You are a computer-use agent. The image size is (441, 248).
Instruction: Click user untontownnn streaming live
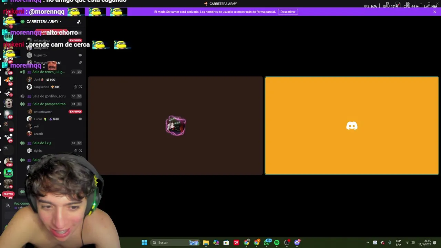click(x=43, y=112)
